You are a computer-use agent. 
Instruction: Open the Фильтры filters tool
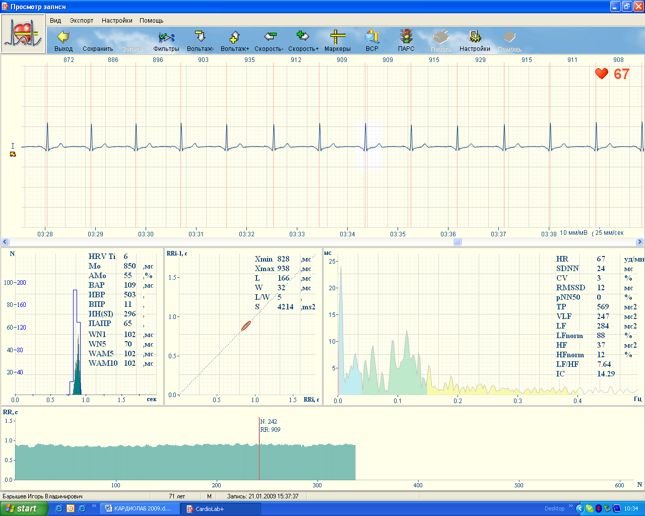166,37
